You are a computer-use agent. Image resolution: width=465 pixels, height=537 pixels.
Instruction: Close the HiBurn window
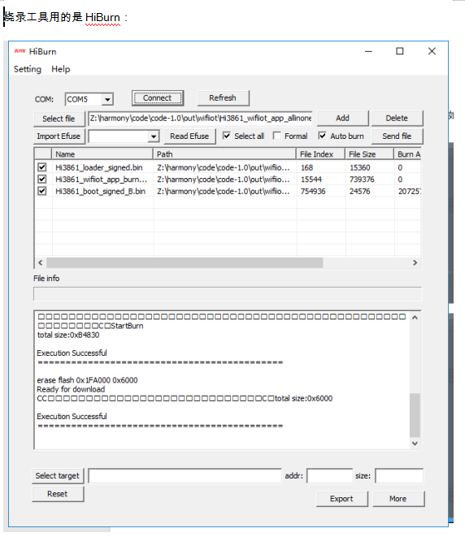[x=432, y=51]
